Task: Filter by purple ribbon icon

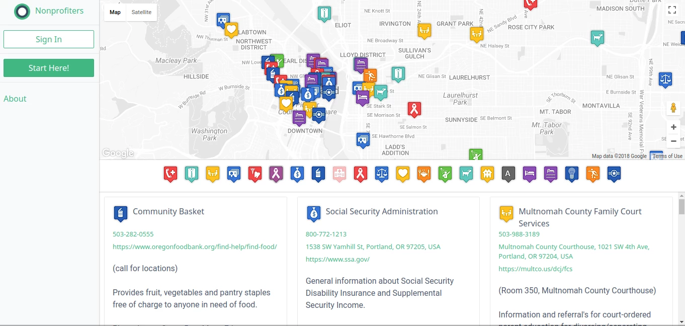Action: point(276,174)
